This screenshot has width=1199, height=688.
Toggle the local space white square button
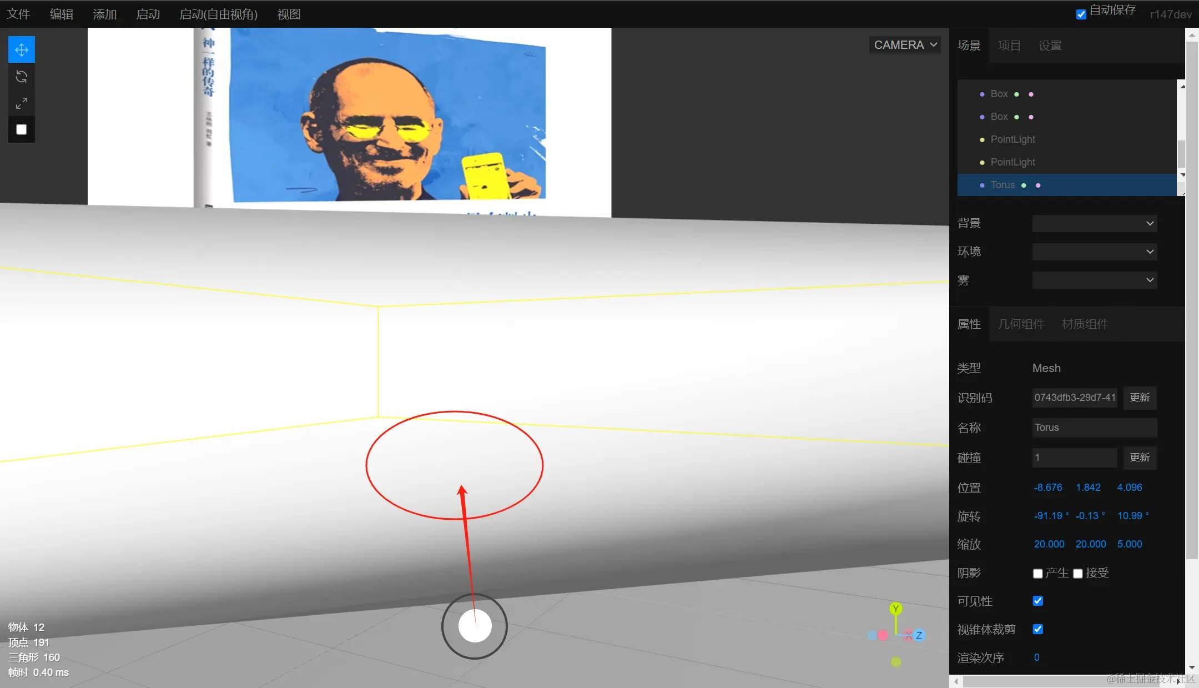(22, 129)
